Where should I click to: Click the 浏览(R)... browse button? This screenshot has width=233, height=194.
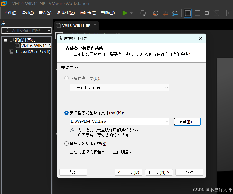pos(187,122)
